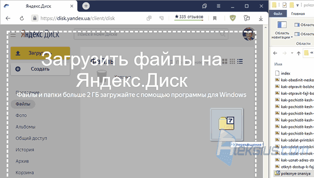Switch to small tiles view icon

click(x=232, y=61)
